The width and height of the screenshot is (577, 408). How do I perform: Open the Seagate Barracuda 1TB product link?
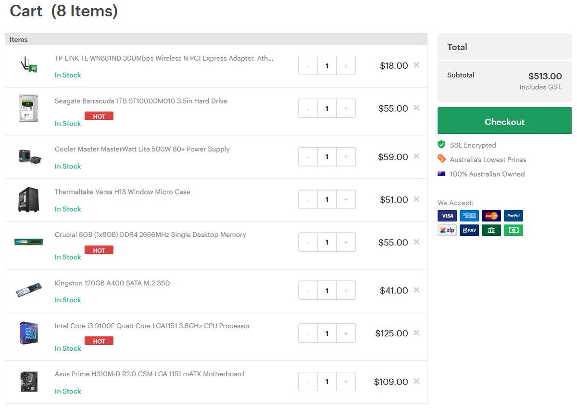pyautogui.click(x=141, y=101)
